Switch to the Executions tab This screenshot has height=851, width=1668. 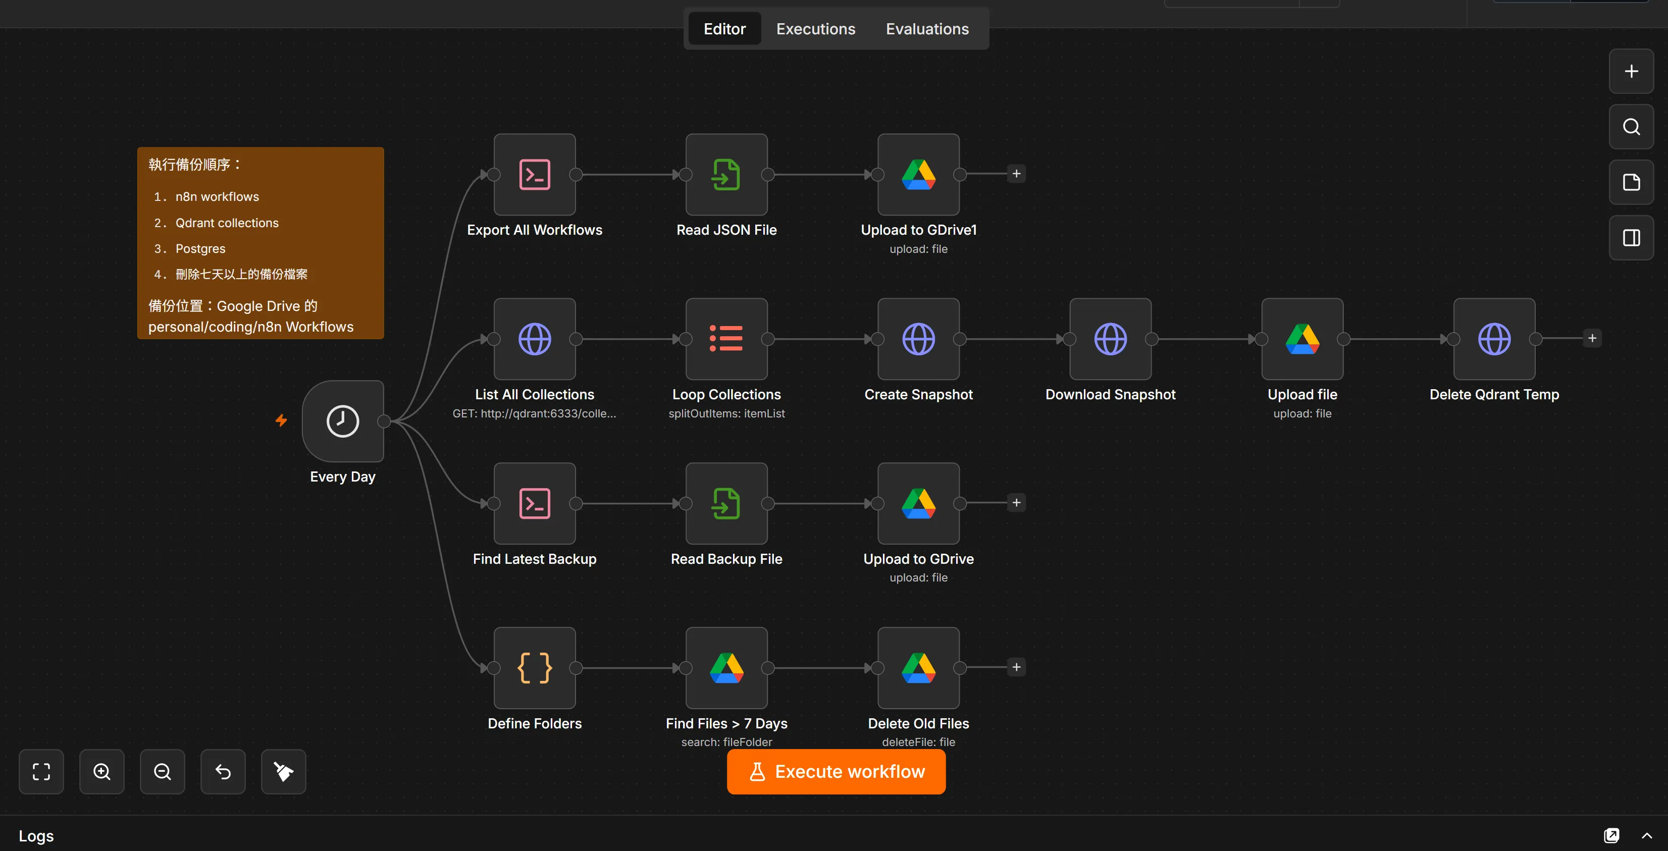pyautogui.click(x=815, y=28)
